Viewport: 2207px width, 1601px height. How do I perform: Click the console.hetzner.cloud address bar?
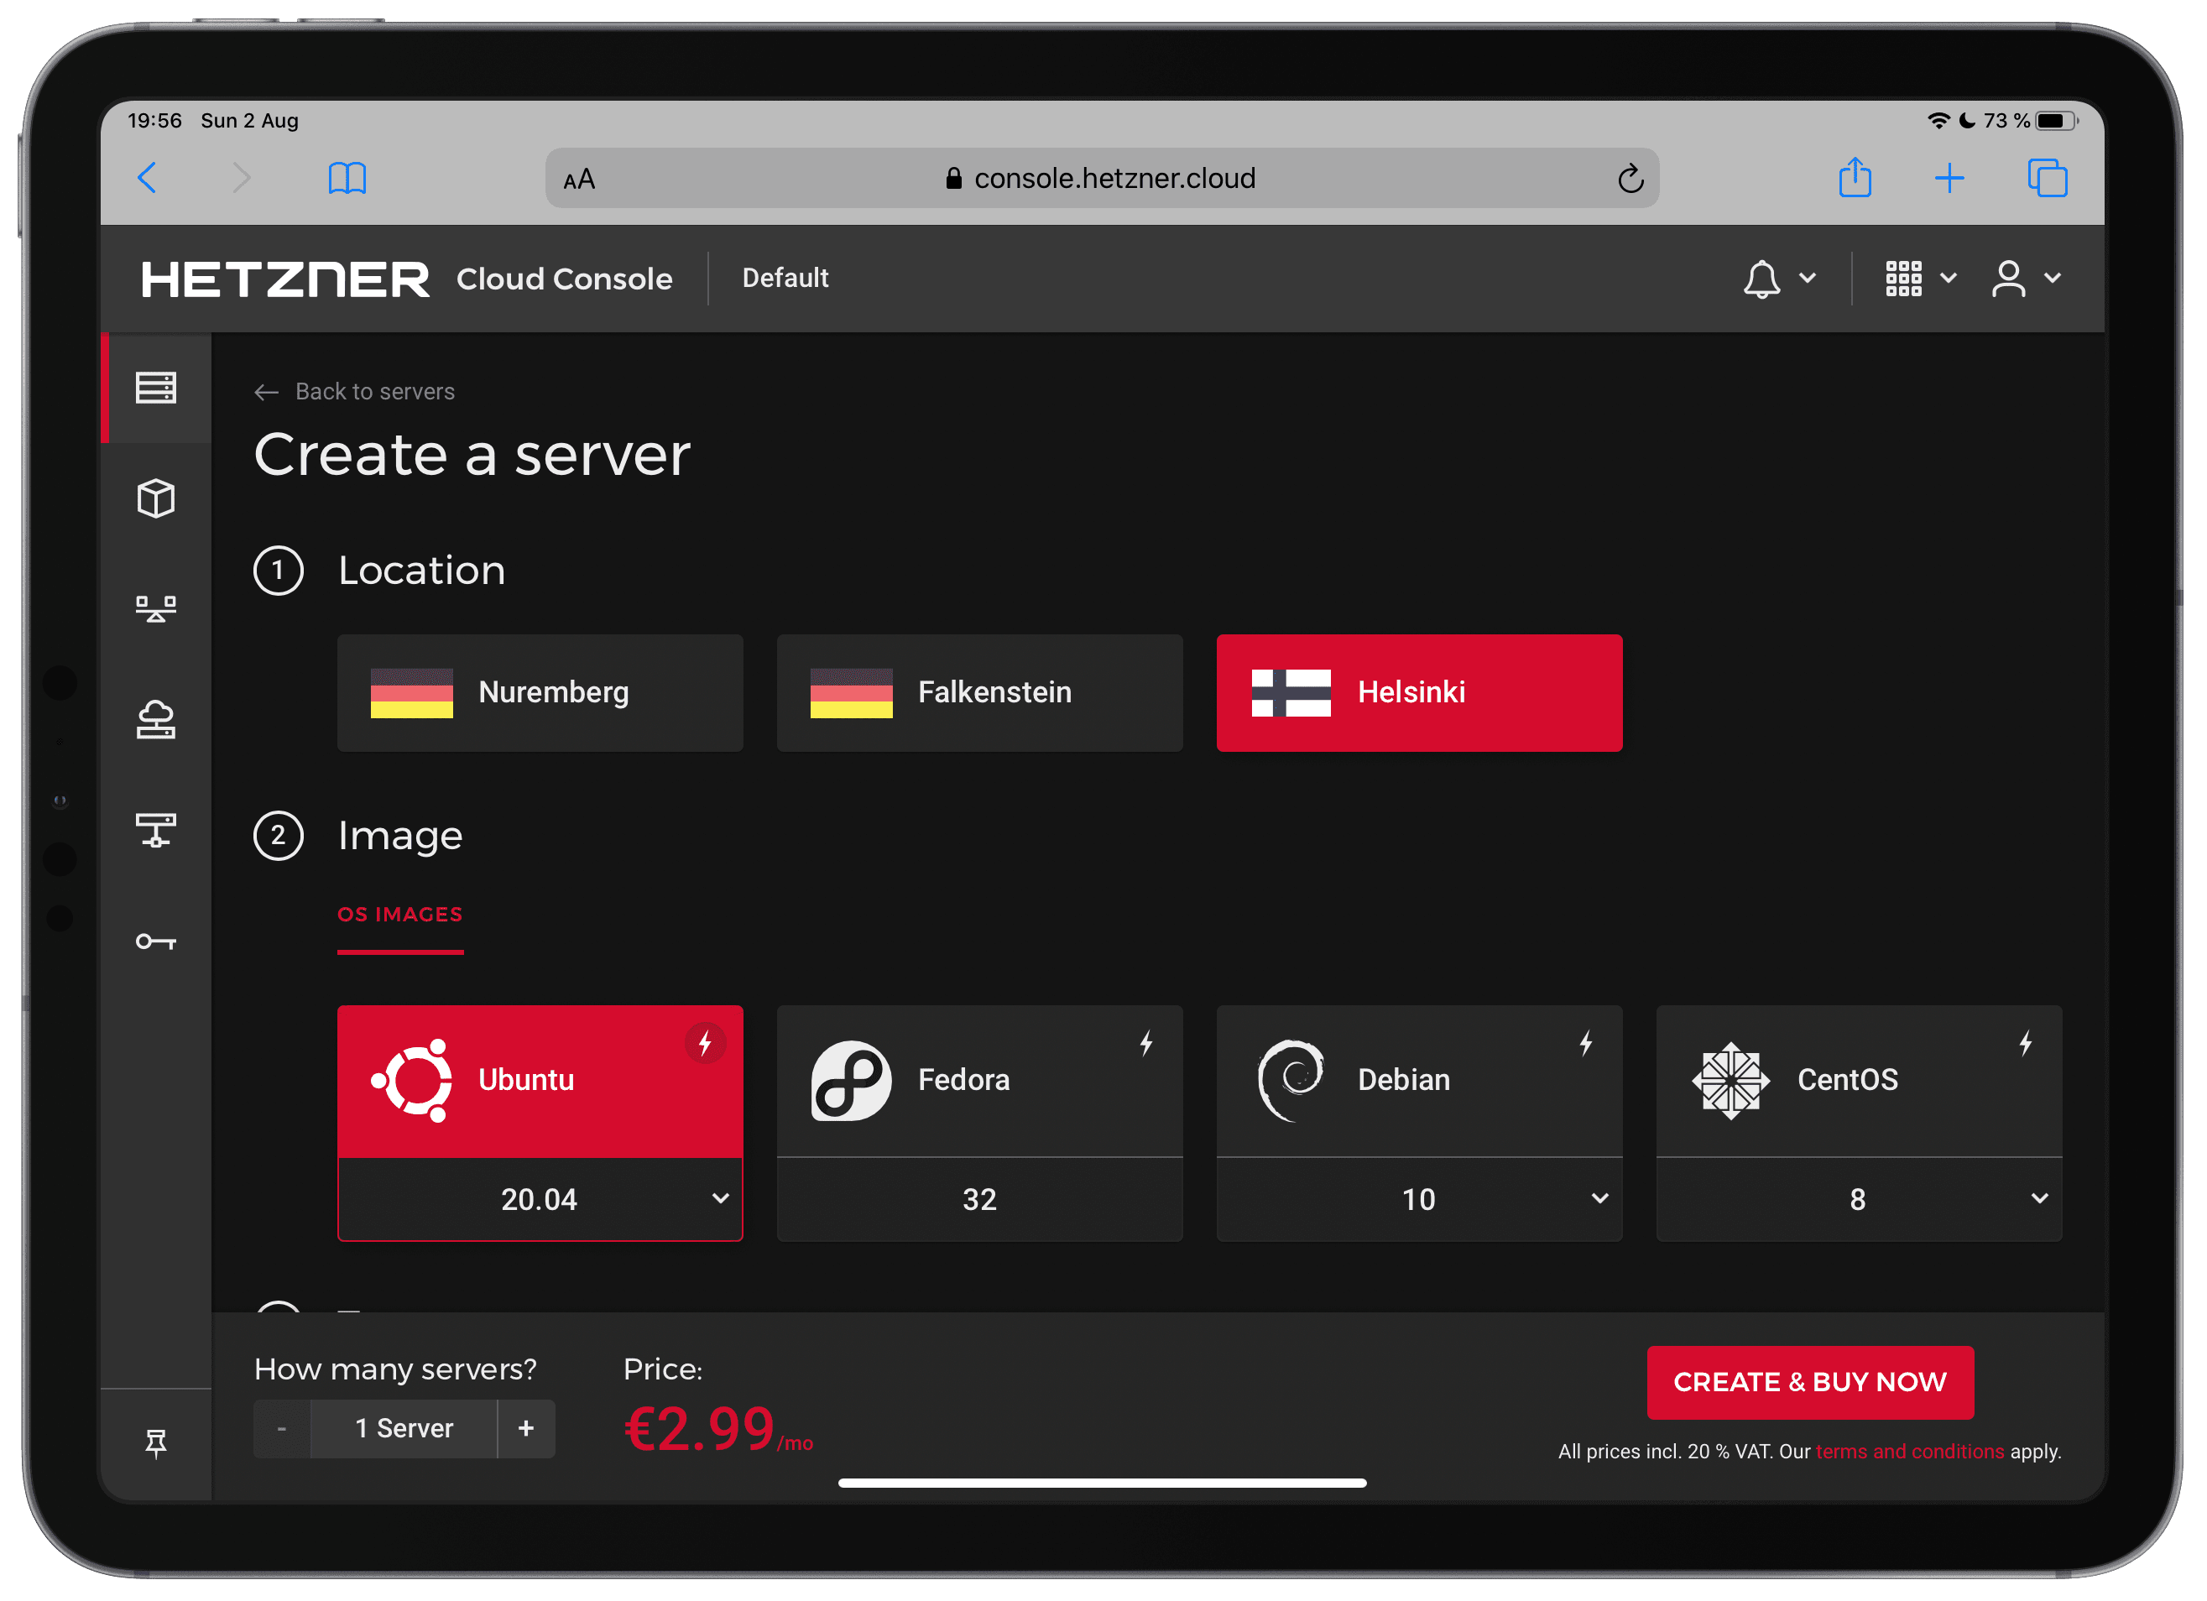[1102, 178]
